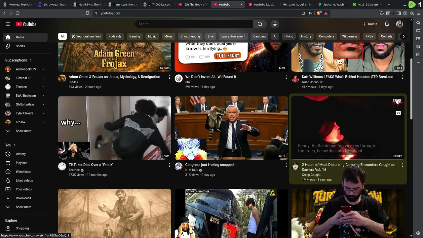Open the Subscriptions section chevron

[x=31, y=60]
